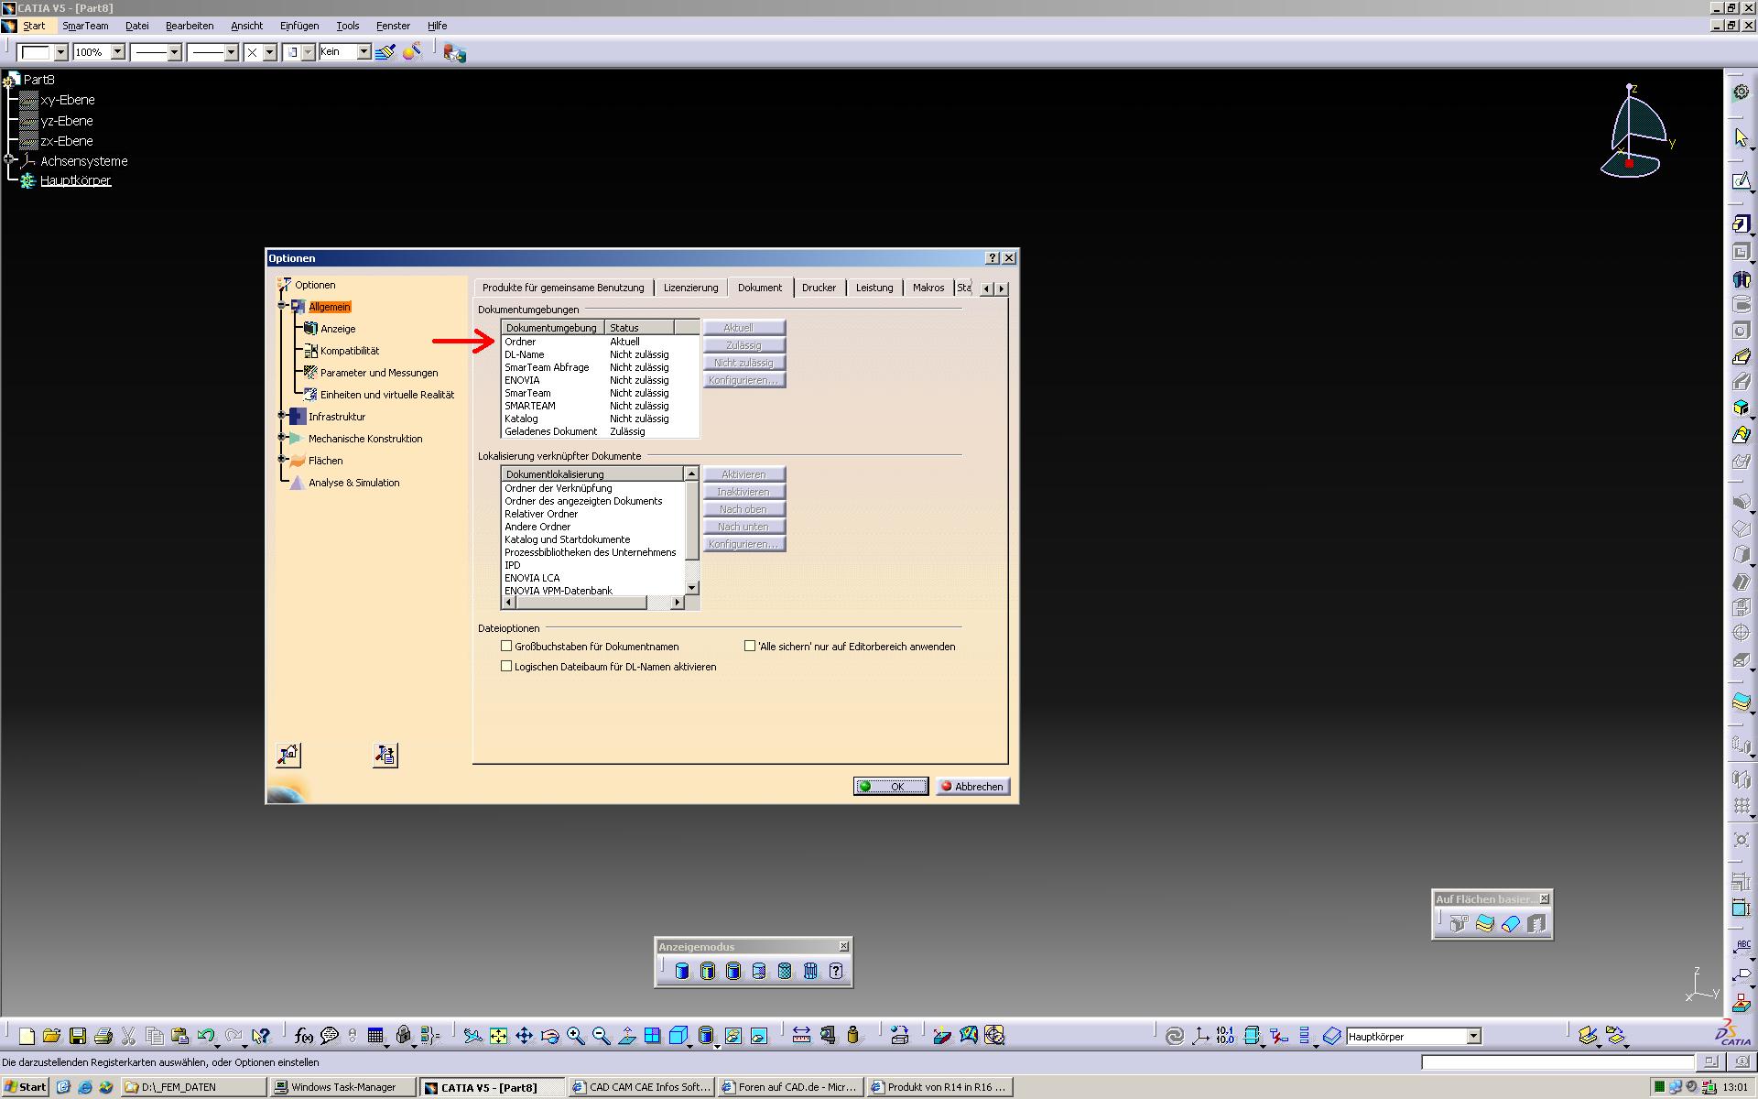The width and height of the screenshot is (1758, 1099).
Task: Click scroll-down arrow of Dokumentlokalisierung list
Action: [691, 587]
